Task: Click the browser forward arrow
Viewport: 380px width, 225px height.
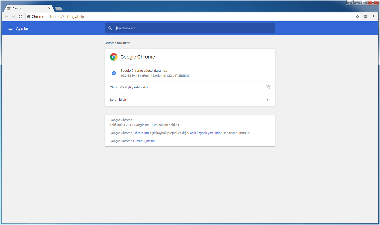Action: 14,17
